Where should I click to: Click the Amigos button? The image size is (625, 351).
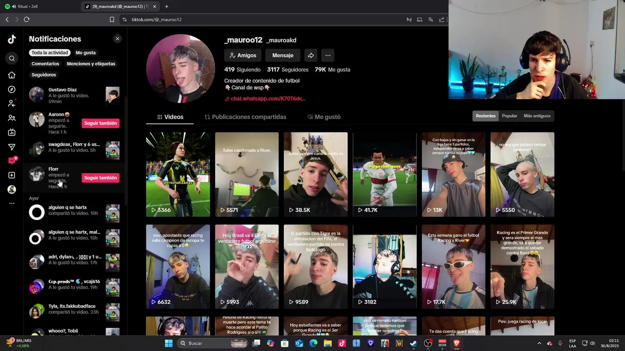(x=243, y=56)
